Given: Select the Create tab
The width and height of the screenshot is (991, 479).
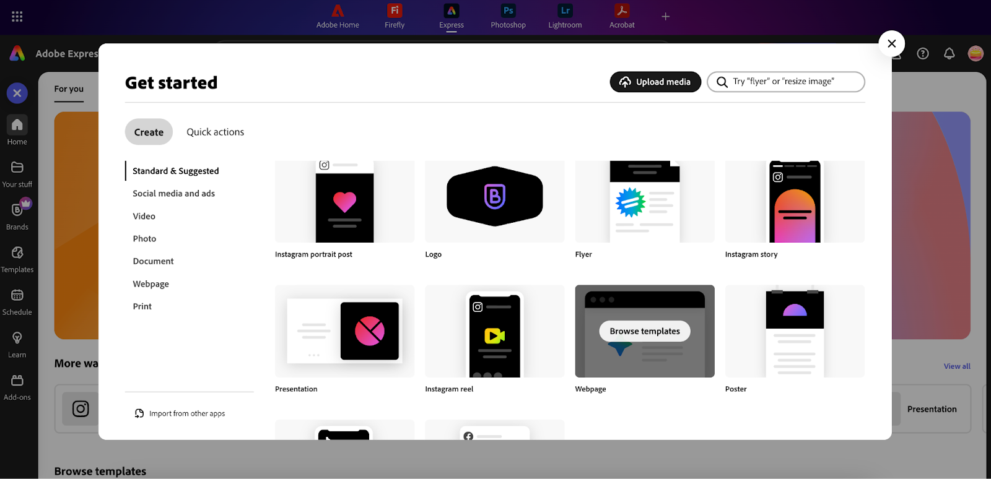Looking at the screenshot, I should (x=149, y=132).
